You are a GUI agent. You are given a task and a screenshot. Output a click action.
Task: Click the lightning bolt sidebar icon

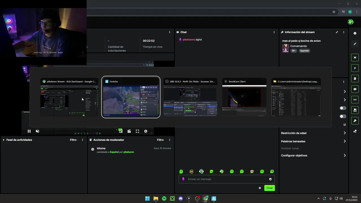(355, 68)
